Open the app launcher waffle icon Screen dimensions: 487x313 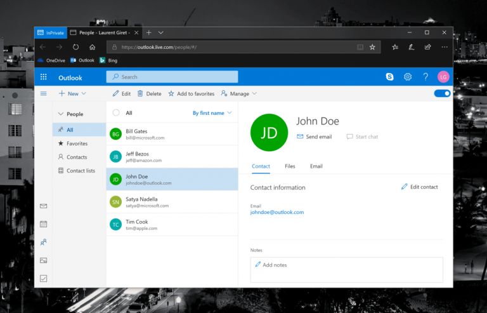pos(44,77)
